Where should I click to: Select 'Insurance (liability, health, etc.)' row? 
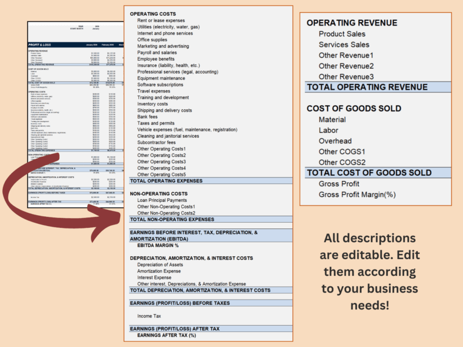(x=168, y=65)
